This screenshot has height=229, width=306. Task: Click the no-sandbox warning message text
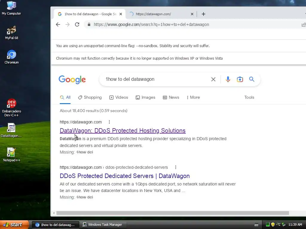(133, 46)
